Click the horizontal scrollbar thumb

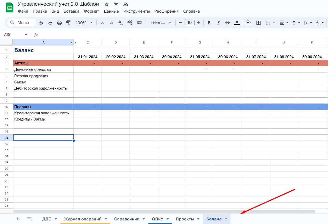165,211
